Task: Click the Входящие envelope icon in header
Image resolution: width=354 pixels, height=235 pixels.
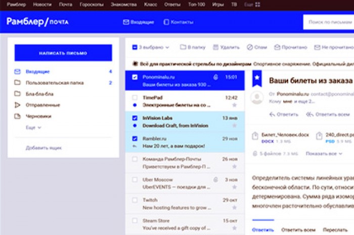Action: (x=126, y=22)
